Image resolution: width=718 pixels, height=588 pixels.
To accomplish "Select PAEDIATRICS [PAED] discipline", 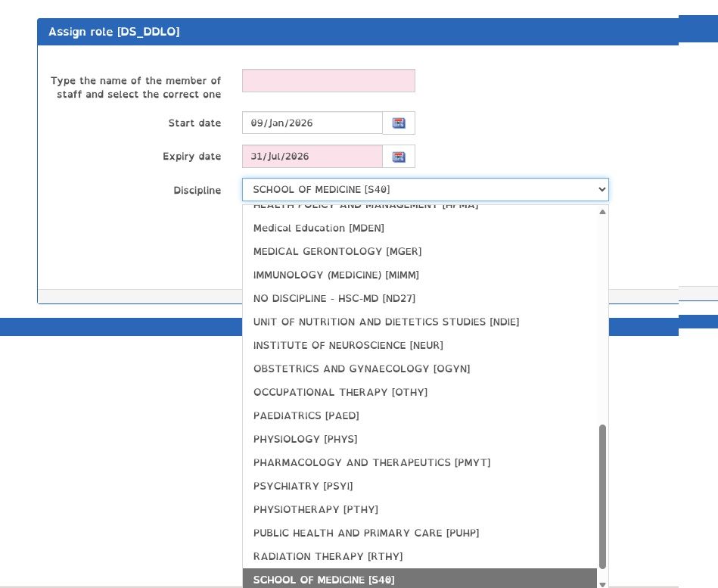I will point(306,415).
